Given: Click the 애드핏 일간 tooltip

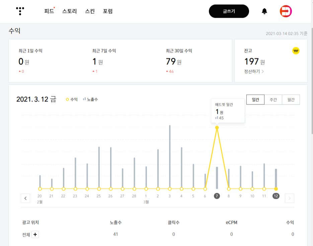Looking at the screenshot, I should coord(228,111).
